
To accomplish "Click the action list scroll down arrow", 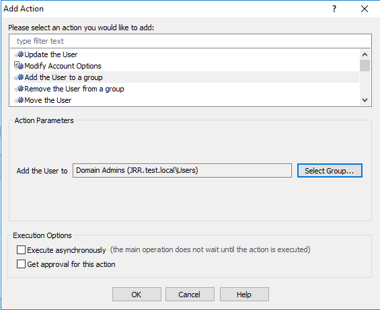I will point(365,100).
